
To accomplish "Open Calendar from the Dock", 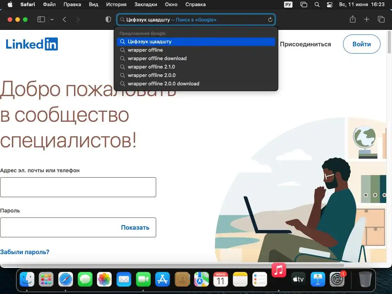I will 220,279.
